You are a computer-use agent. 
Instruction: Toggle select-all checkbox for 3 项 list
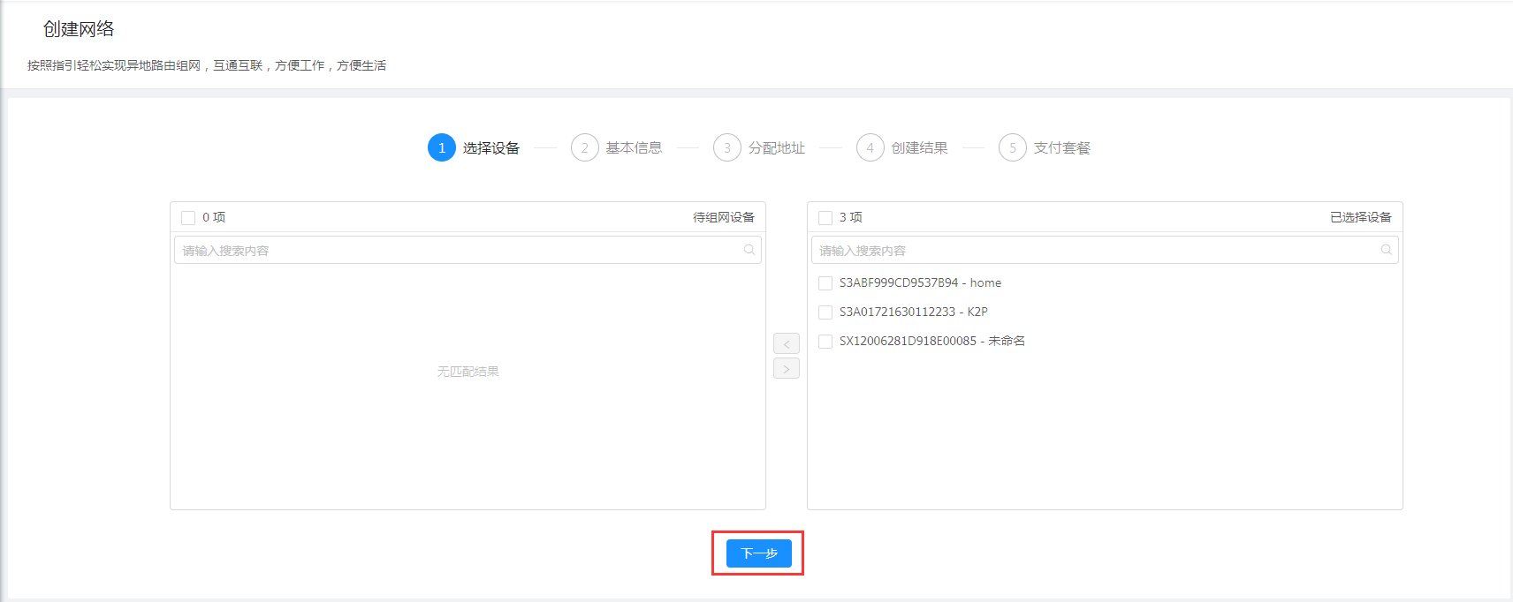[x=825, y=218]
